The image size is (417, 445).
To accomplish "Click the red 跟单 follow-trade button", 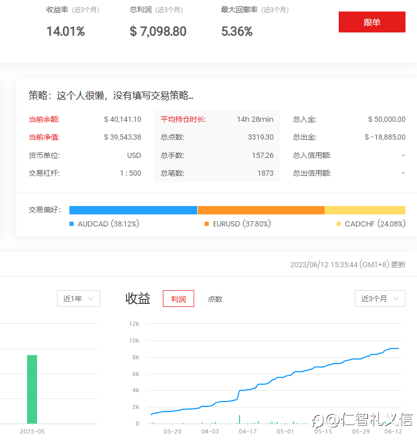I will point(372,22).
